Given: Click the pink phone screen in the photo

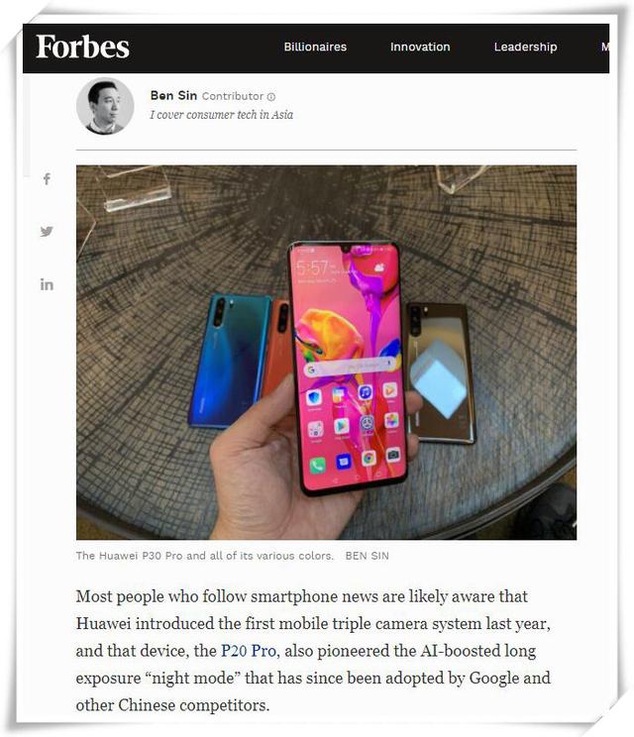Looking at the screenshot, I should click(348, 367).
